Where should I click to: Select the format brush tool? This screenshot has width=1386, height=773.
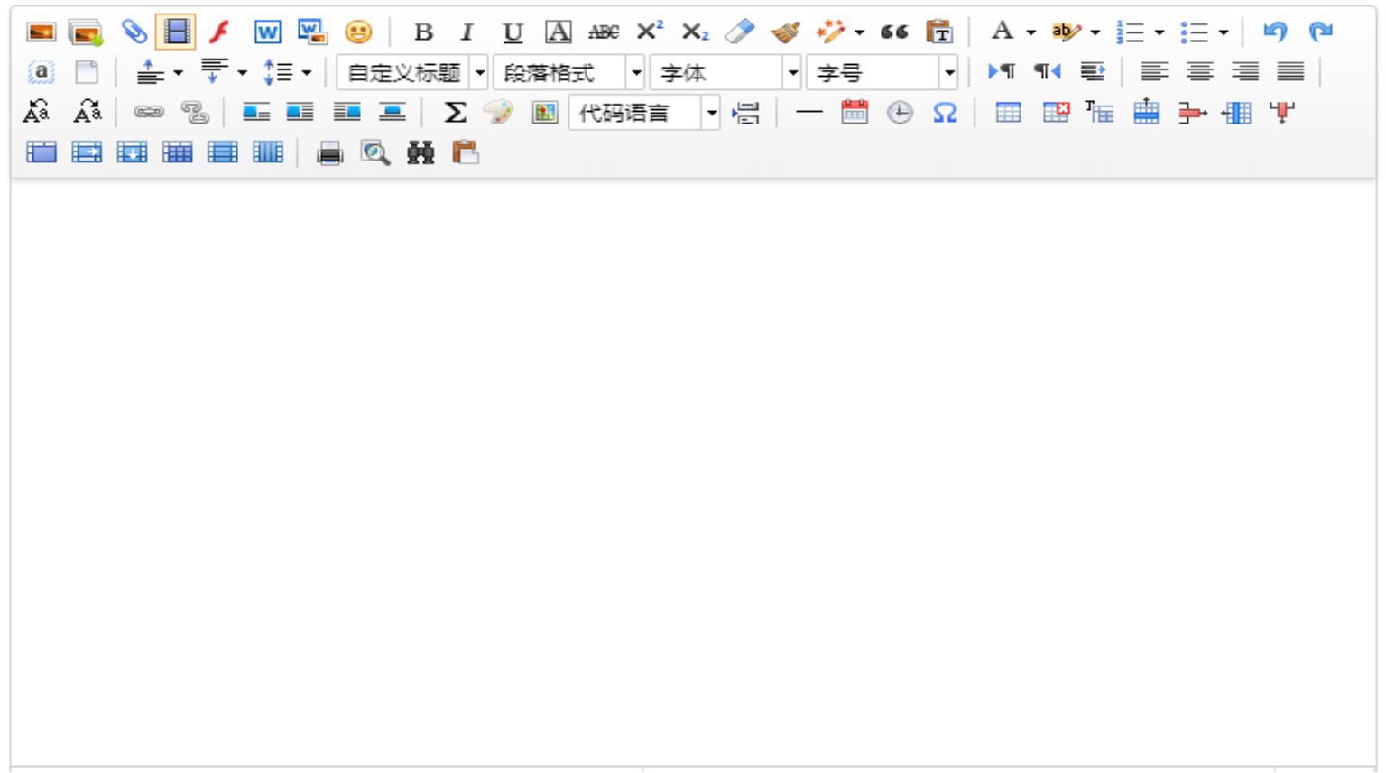click(784, 32)
